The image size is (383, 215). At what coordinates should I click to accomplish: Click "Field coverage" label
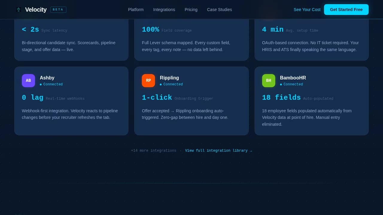(177, 31)
